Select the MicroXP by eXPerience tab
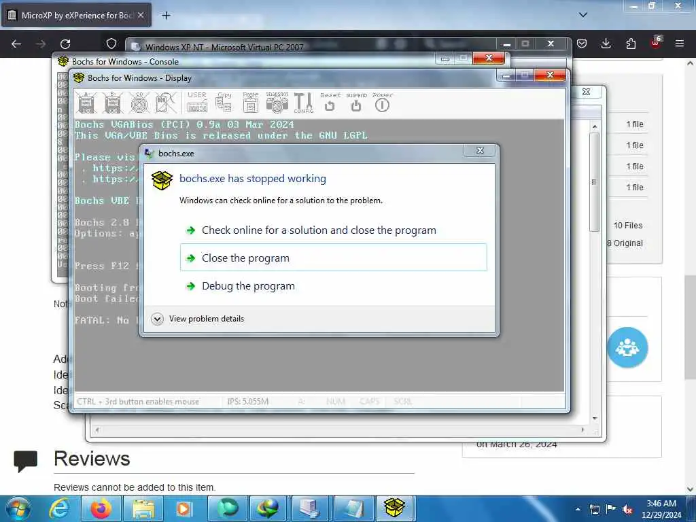Screen dimensions: 696x522 76,16
